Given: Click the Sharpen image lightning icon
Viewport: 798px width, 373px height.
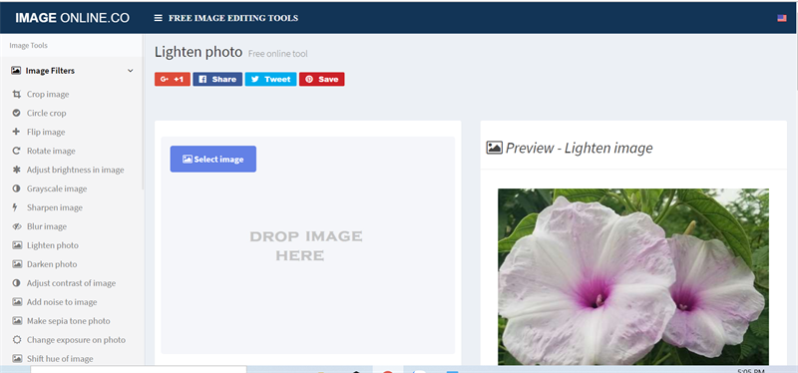Looking at the screenshot, I should tap(15, 207).
